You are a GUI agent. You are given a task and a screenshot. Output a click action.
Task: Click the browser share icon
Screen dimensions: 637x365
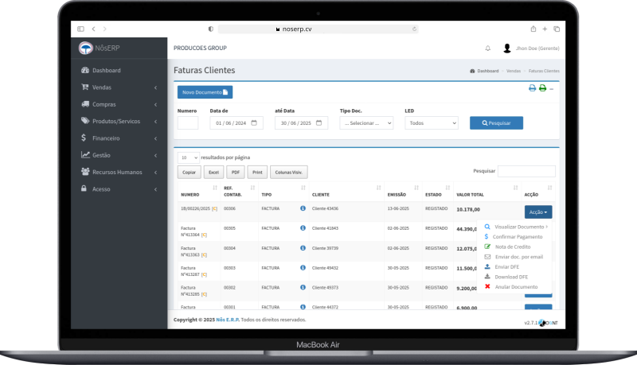[533, 29]
